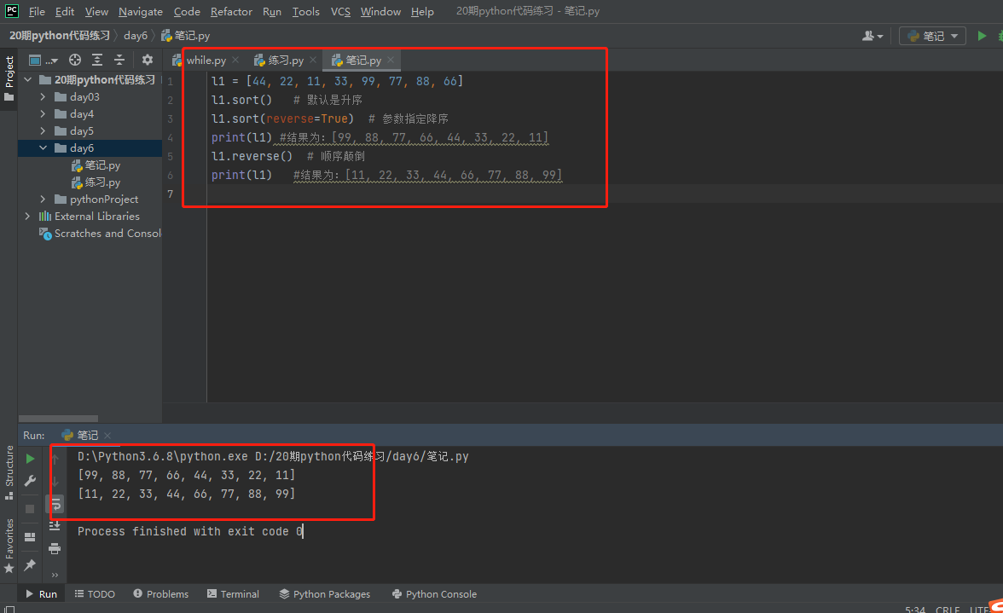Collapse the 20期python代码练习 root folder
Viewport: 1003px width, 613px height.
pyautogui.click(x=28, y=80)
